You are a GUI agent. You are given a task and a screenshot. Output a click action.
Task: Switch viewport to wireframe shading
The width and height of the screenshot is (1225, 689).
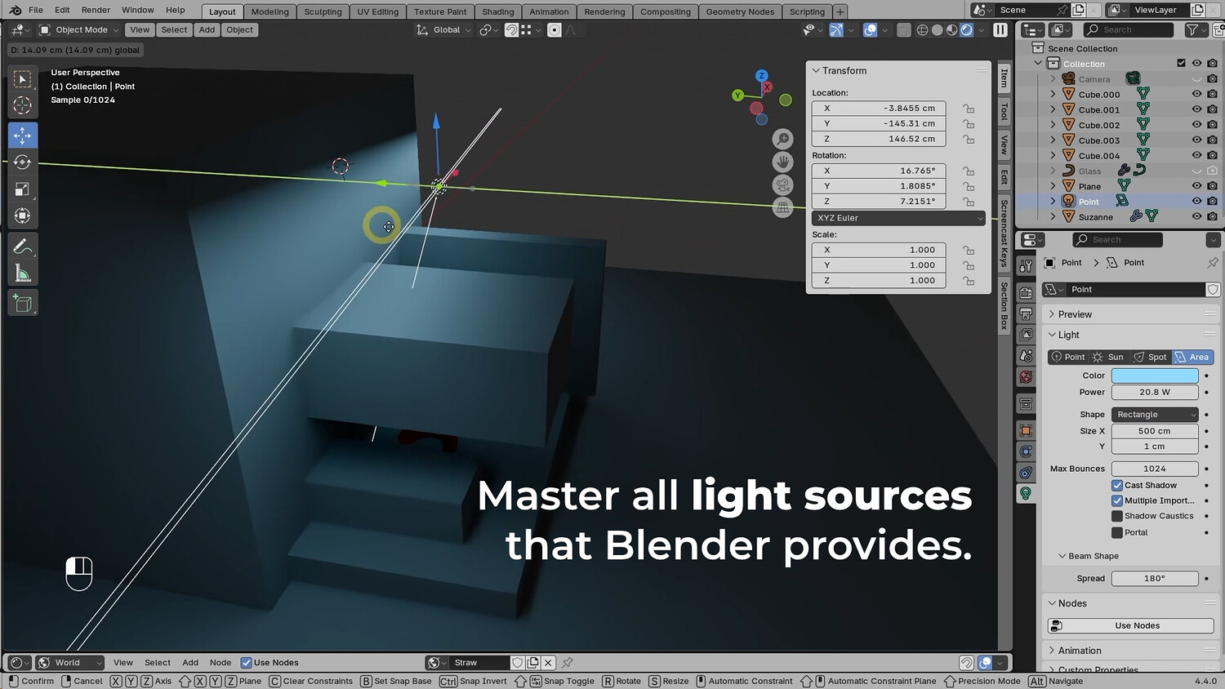coord(922,30)
